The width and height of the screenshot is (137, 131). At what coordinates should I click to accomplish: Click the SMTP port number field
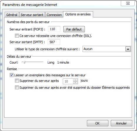click(54, 42)
